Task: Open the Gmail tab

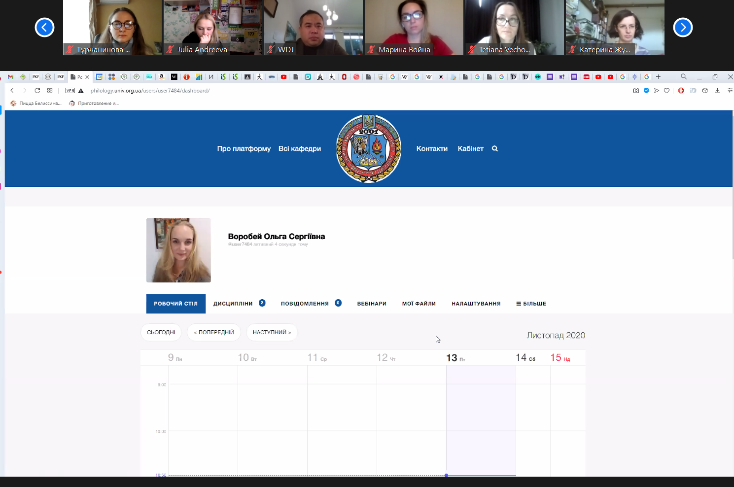Action: point(10,77)
